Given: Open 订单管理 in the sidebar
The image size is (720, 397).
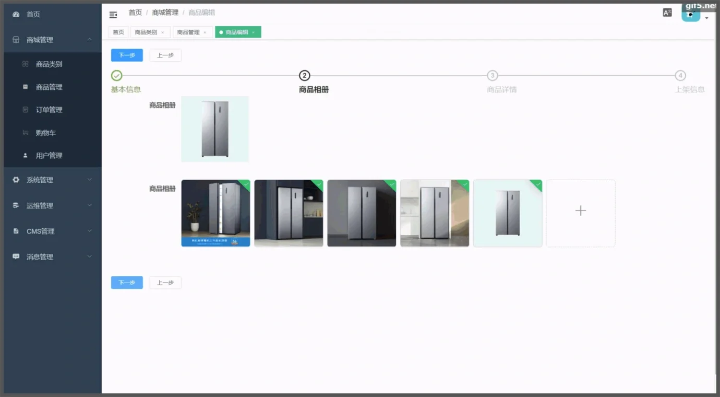Looking at the screenshot, I should (49, 110).
